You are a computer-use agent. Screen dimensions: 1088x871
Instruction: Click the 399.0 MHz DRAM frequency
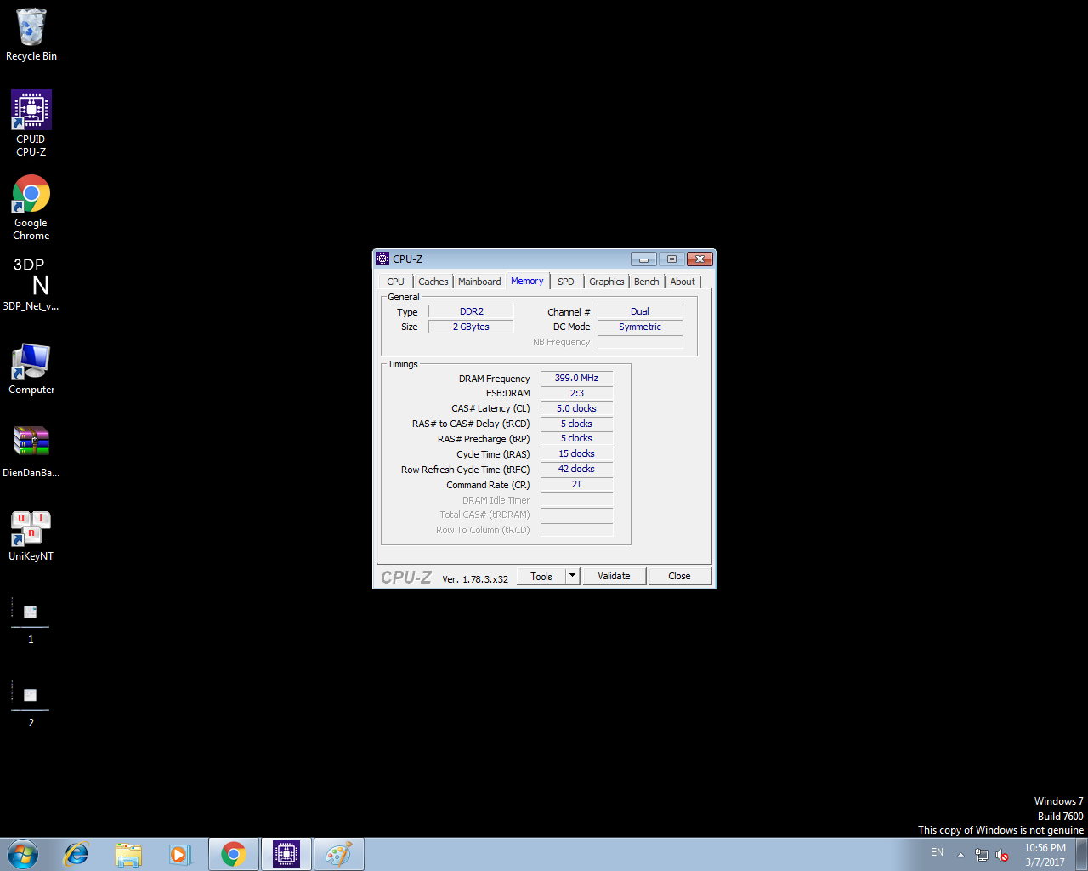pyautogui.click(x=576, y=378)
